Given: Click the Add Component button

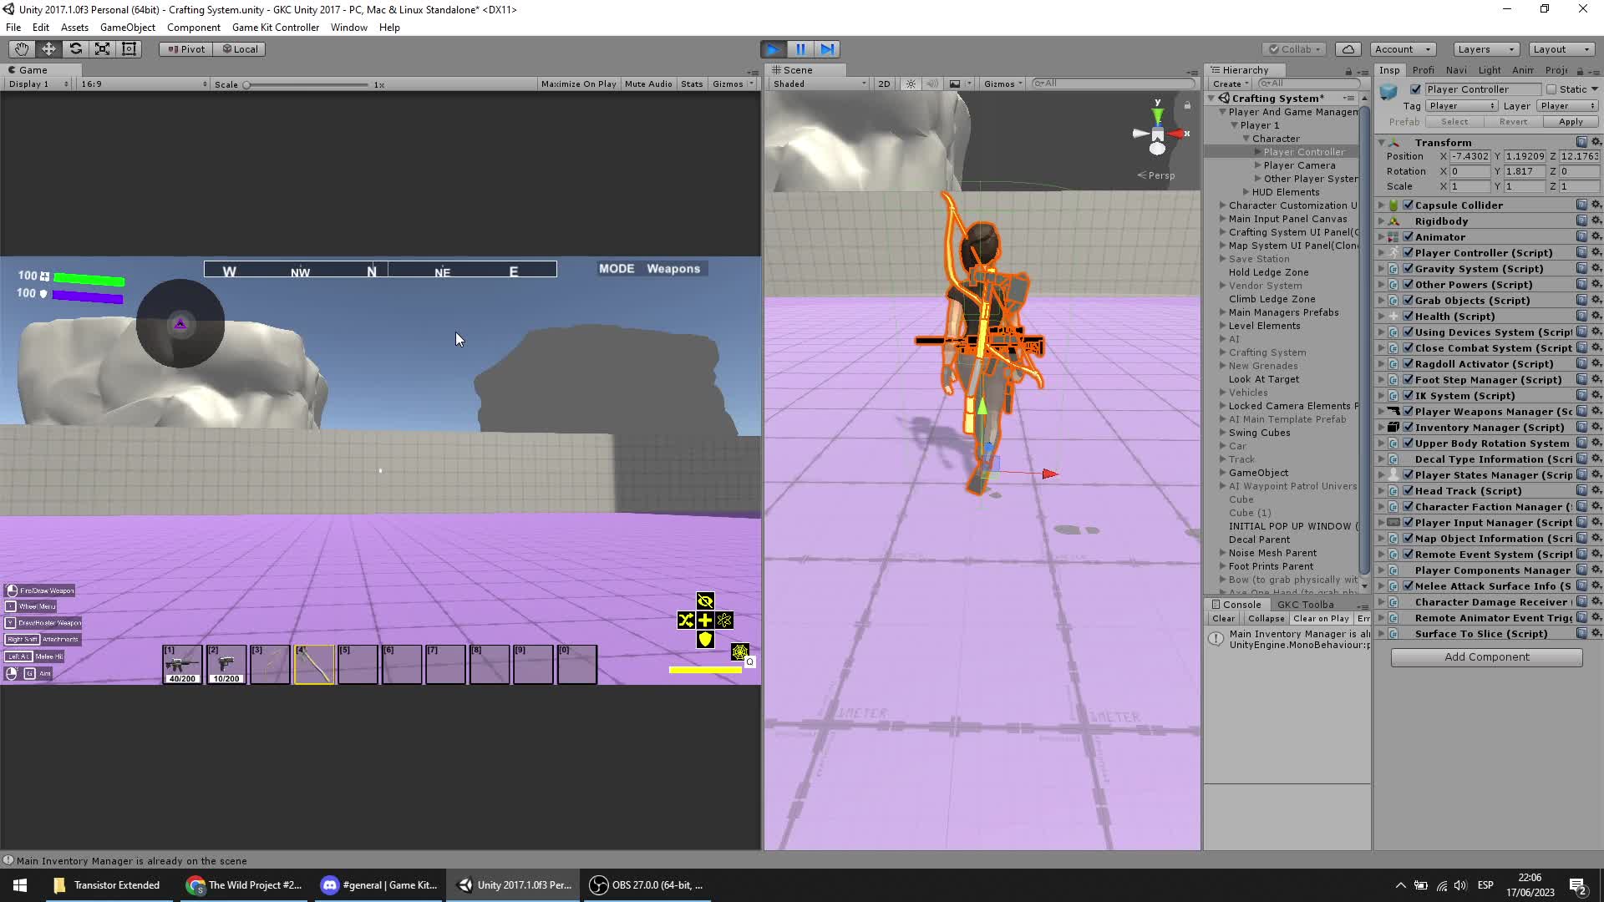Looking at the screenshot, I should tap(1486, 657).
